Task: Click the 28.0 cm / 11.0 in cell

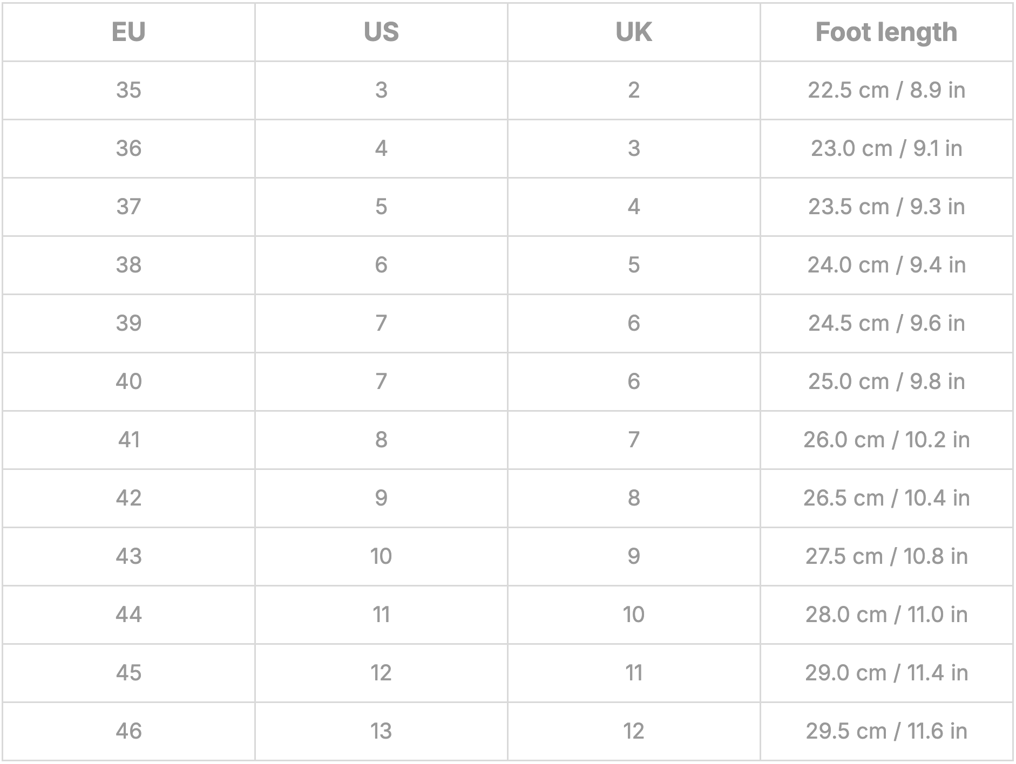Action: pyautogui.click(x=886, y=615)
